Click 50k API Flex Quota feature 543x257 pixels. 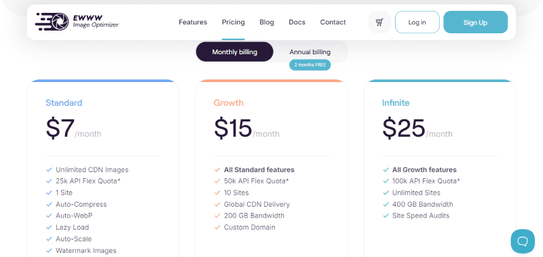point(257,181)
